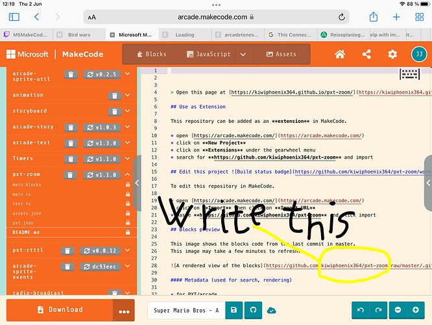Open main.blocks in pxt-zoom
The width and height of the screenshot is (432, 325).
coord(71,185)
